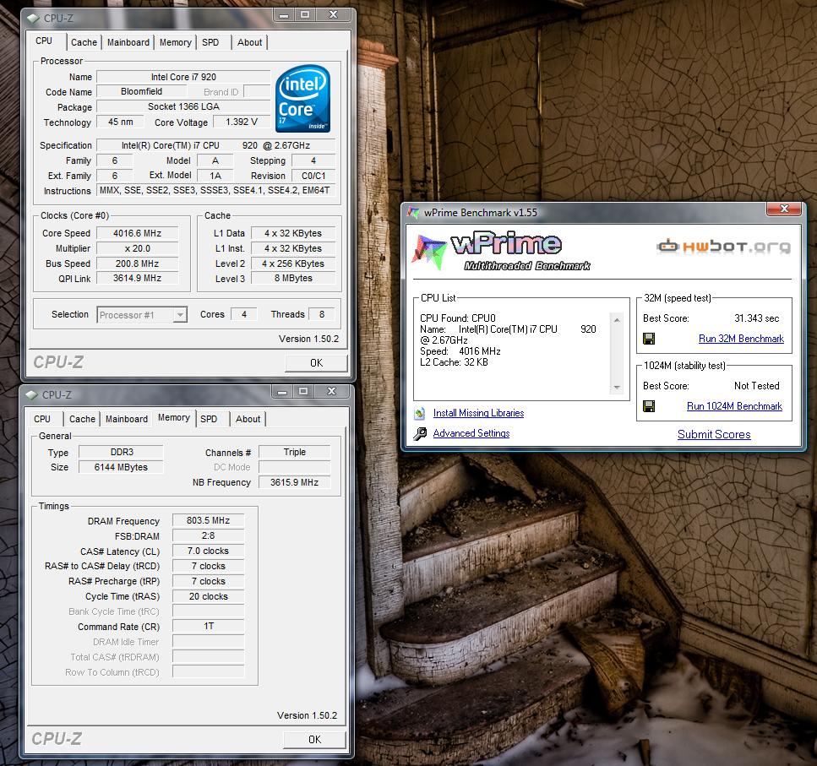Click CAS# Latency value 7.0 clocks
The image size is (817, 766).
[209, 551]
